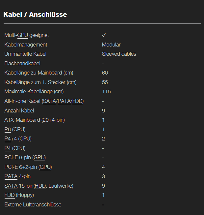Click the P8 link in P8 (CPU) row
The height and width of the screenshot is (215, 204).
[x=8, y=129]
